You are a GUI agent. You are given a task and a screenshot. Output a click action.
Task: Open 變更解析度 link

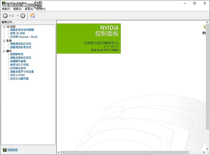[x=17, y=54]
